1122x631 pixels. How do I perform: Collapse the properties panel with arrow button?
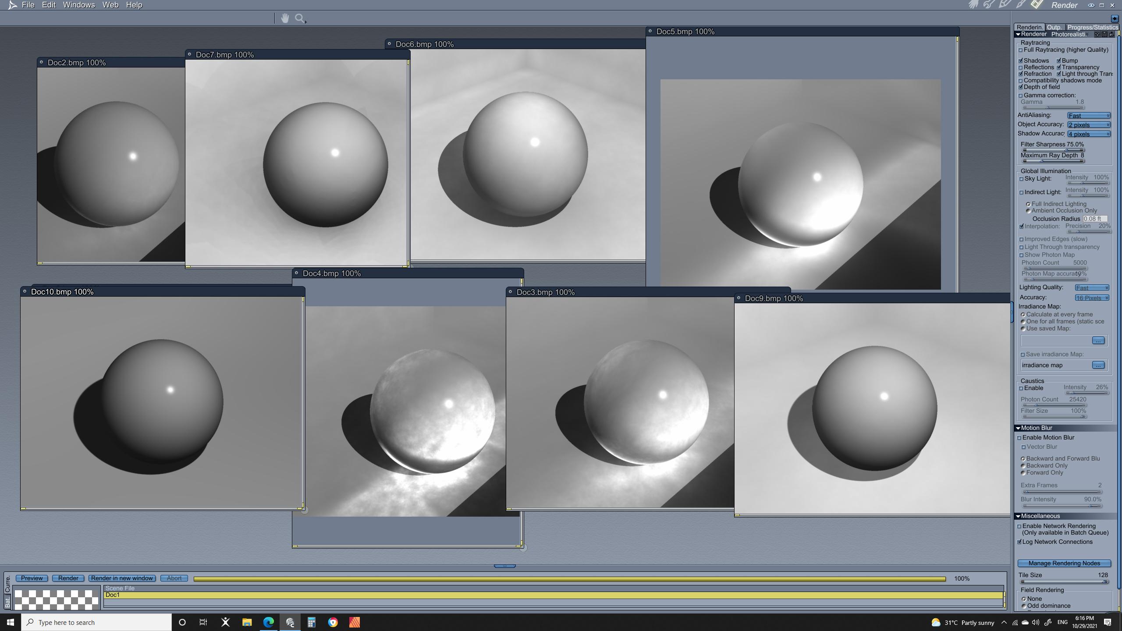tap(1114, 18)
